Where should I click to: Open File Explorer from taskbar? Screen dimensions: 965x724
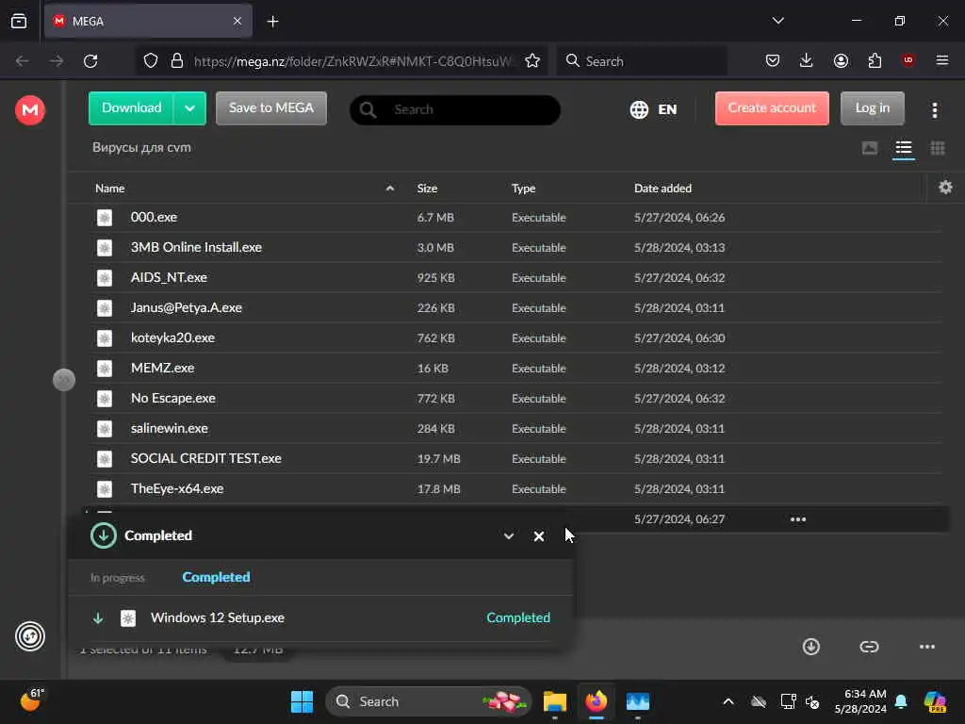[554, 701]
